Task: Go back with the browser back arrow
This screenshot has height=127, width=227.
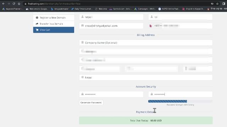Action: tap(4, 4)
